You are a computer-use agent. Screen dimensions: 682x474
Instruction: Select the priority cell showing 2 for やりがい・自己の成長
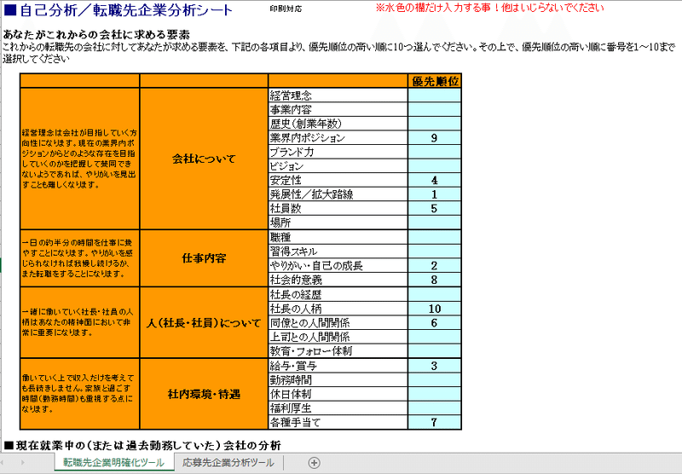435,265
